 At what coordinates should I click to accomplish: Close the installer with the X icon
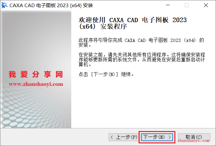point(206,5)
